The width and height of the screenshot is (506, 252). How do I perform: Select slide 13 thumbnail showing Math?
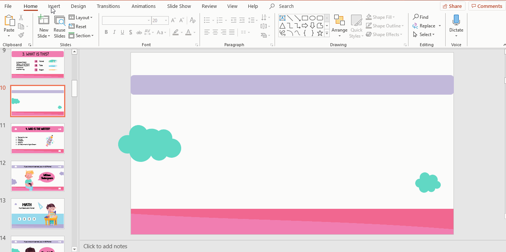(x=38, y=213)
